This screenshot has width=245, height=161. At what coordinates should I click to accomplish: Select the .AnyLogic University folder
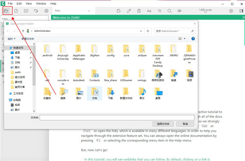tap(63, 52)
